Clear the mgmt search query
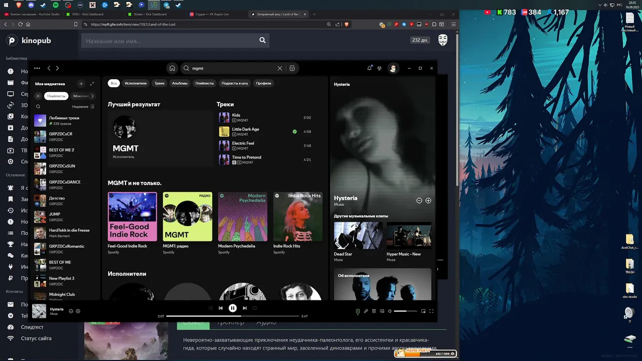 tap(280, 68)
